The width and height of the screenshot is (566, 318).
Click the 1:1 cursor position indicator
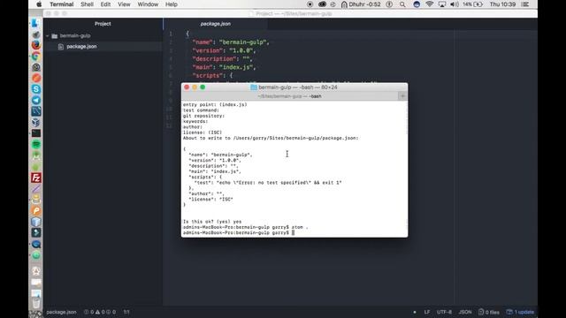pyautogui.click(x=126, y=312)
